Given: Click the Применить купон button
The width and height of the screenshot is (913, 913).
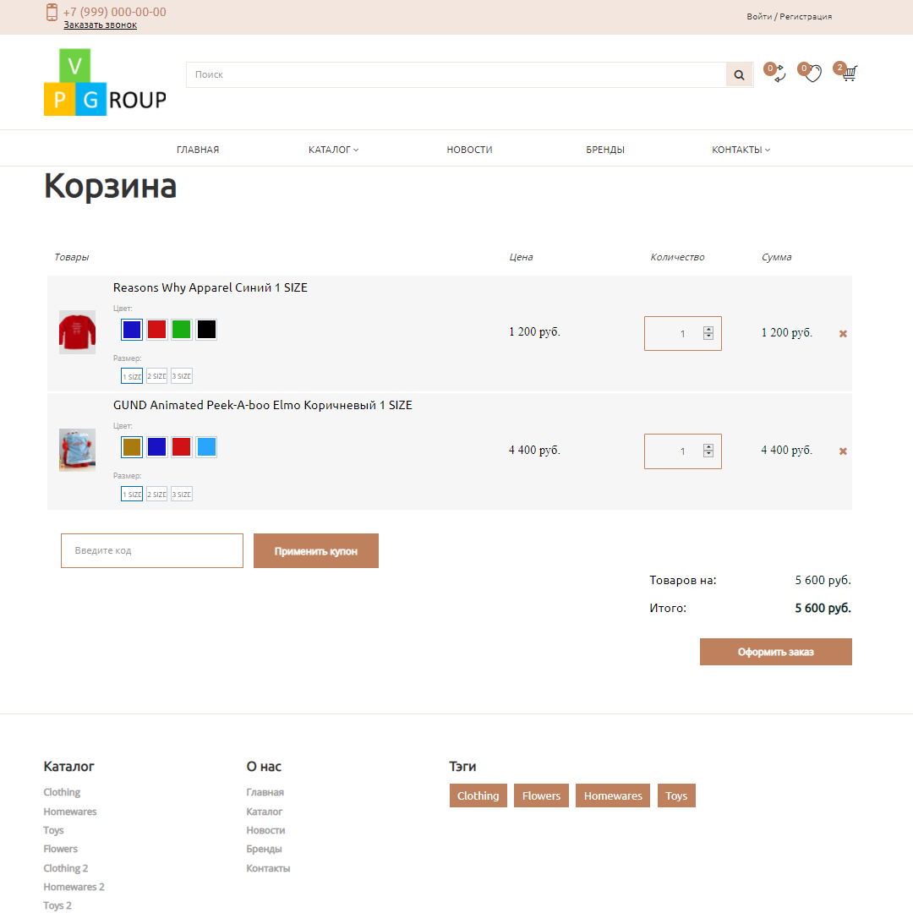Looking at the screenshot, I should click(x=315, y=550).
